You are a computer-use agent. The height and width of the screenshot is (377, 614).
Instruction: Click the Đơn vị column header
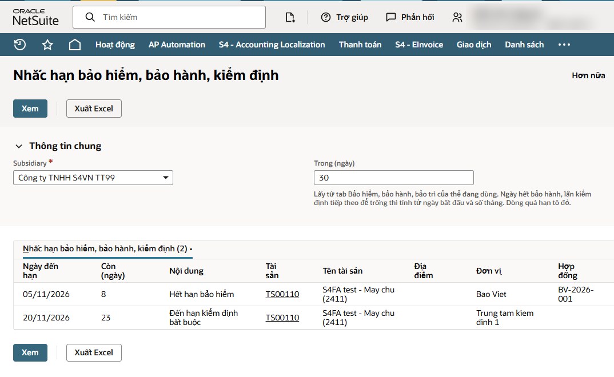point(489,271)
